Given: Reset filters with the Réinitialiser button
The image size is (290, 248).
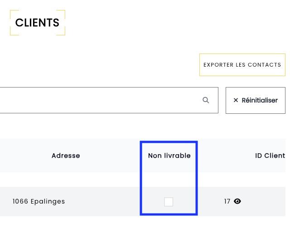Looking at the screenshot, I should point(256,100).
